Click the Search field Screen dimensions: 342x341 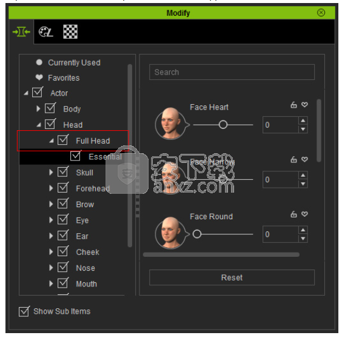(232, 72)
